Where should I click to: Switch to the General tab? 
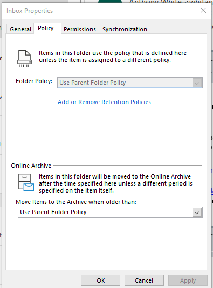click(20, 29)
